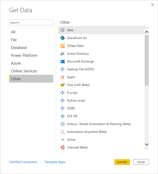Click the Hive LLAP elephant icon
The image size is (158, 174).
coord(63,85)
